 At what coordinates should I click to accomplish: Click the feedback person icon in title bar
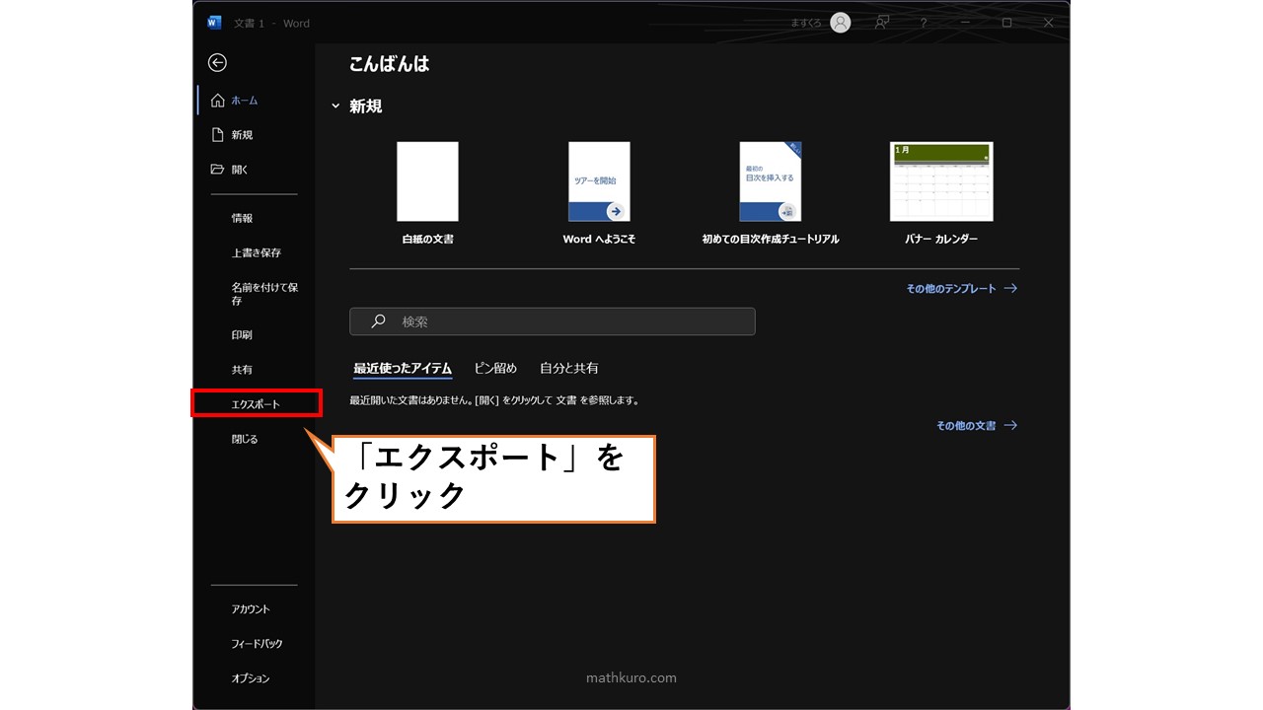click(882, 23)
